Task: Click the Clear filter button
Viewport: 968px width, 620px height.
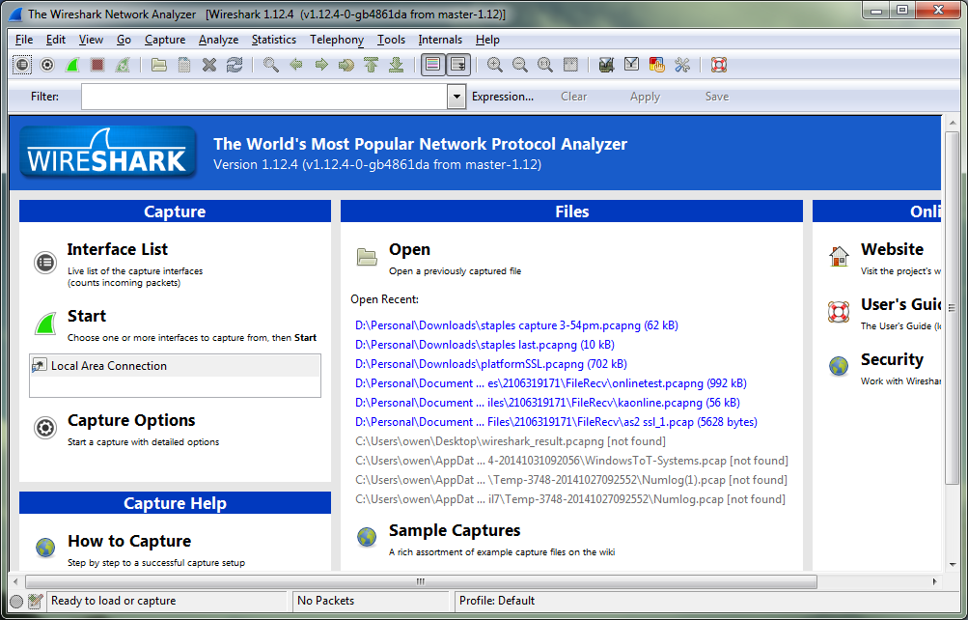Action: click(x=573, y=97)
